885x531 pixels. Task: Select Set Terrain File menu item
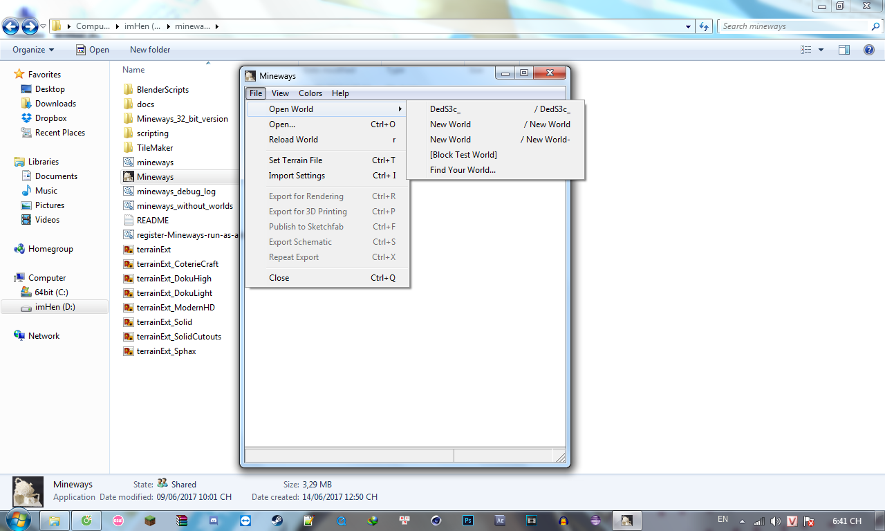328,160
